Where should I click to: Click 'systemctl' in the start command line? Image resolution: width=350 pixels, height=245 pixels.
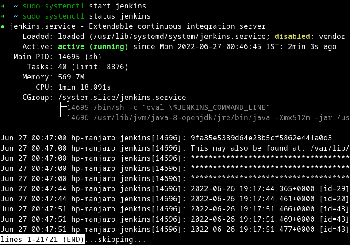tap(65, 6)
